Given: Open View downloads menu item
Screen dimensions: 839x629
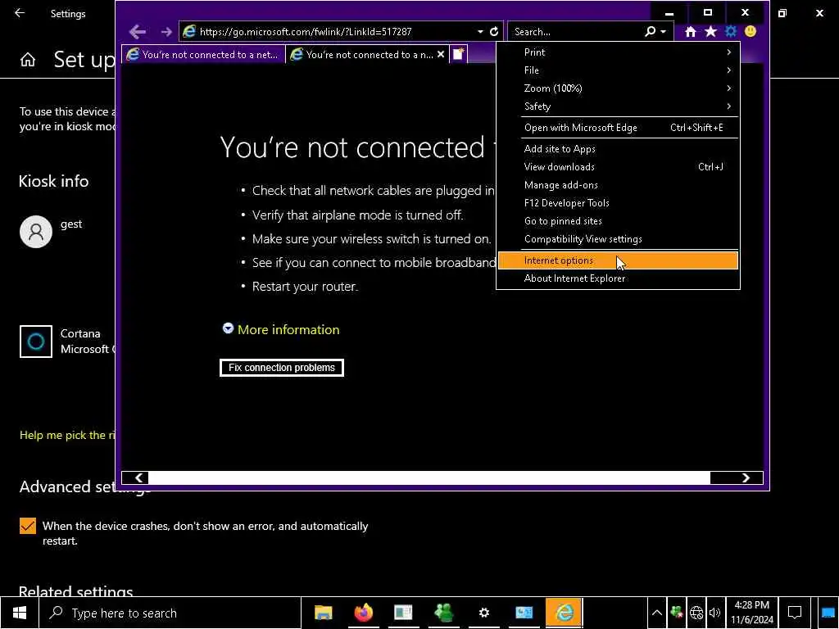Looking at the screenshot, I should (x=618, y=167).
